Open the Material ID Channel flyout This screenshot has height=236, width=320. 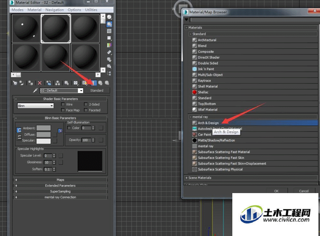click(76, 83)
